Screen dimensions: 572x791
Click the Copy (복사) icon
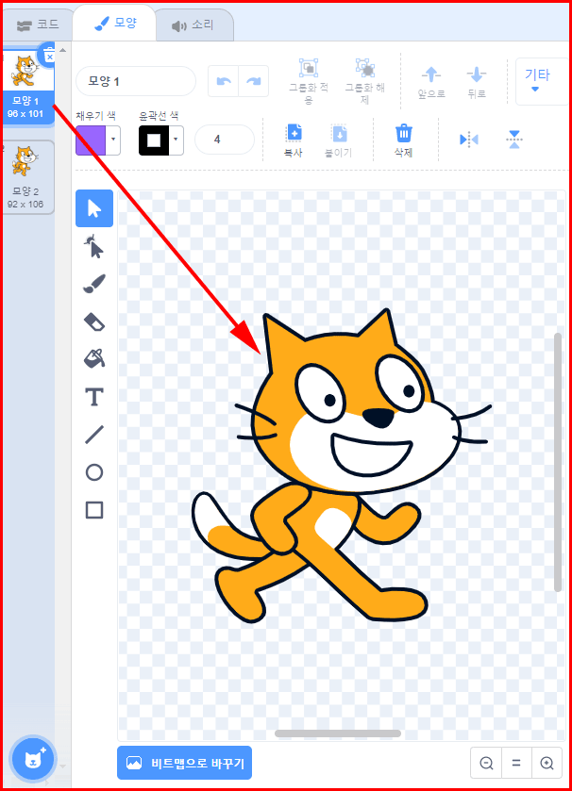coord(294,133)
